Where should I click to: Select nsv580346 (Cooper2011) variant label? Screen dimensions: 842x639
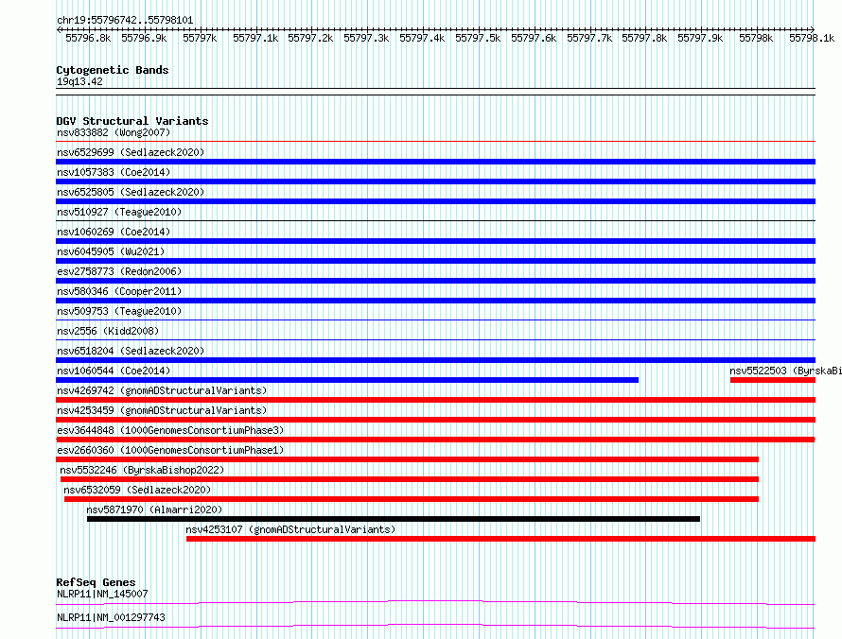[119, 291]
